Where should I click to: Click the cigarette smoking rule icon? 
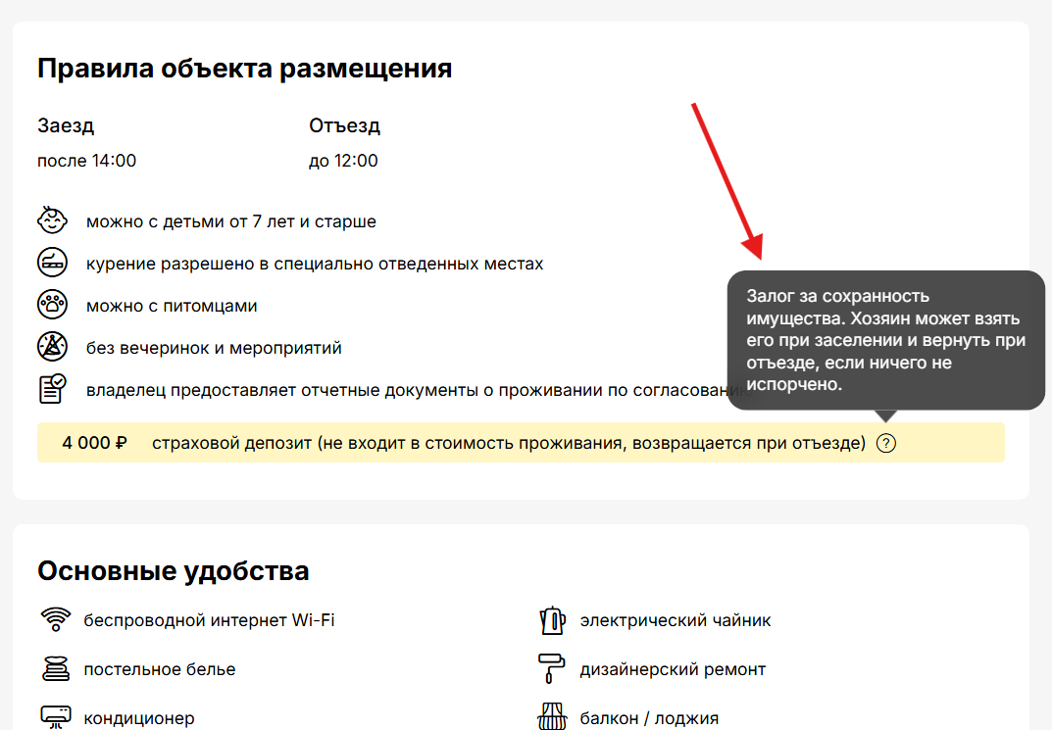coord(52,263)
